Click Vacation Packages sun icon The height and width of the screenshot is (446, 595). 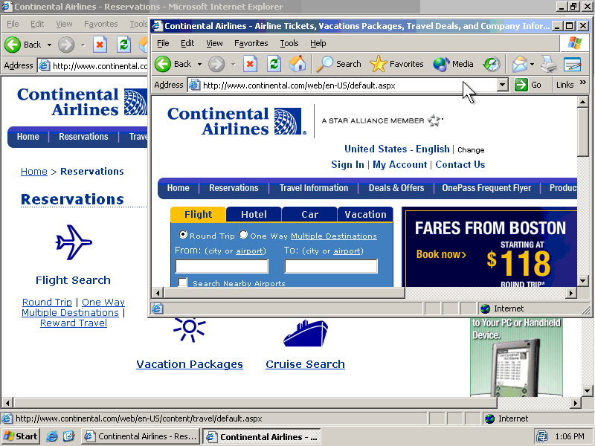click(190, 329)
